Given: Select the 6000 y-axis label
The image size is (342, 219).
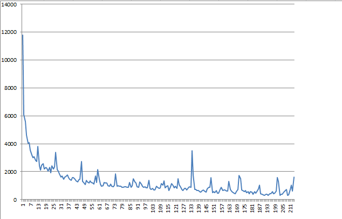Looking at the screenshot, I should click(10, 116).
